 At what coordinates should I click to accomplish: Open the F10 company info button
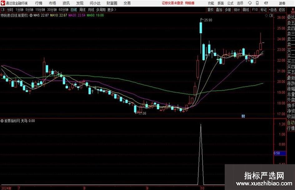[x=255, y=10]
